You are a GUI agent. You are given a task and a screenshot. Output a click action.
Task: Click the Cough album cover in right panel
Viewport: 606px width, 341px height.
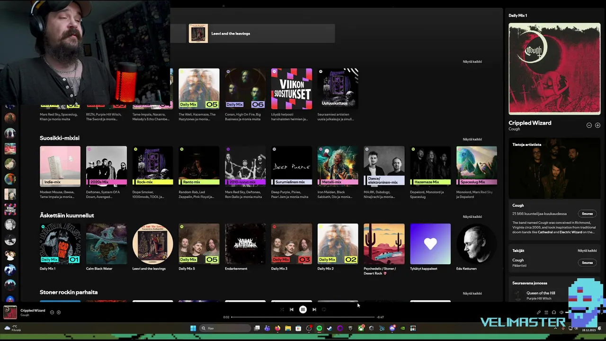point(554,69)
